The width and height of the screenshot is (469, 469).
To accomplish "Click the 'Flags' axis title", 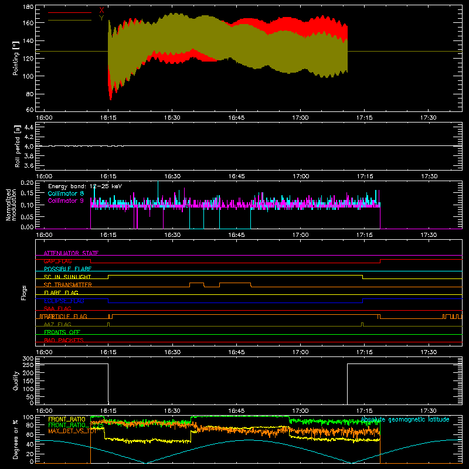I will coord(23,293).
